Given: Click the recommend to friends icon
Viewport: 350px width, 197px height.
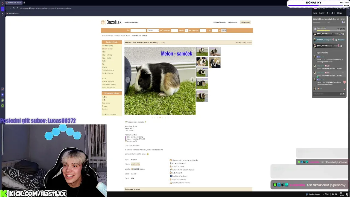Looking at the screenshot, I should pyautogui.click(x=171, y=179).
